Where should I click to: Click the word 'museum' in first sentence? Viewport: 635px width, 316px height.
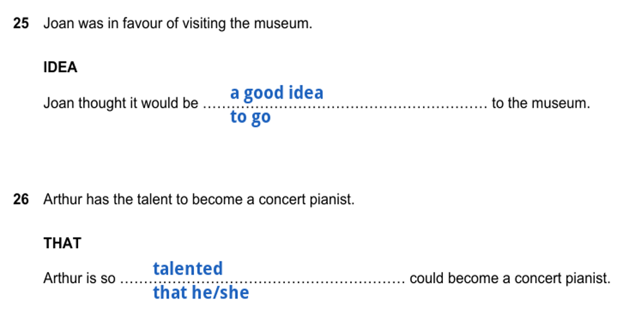click(282, 23)
